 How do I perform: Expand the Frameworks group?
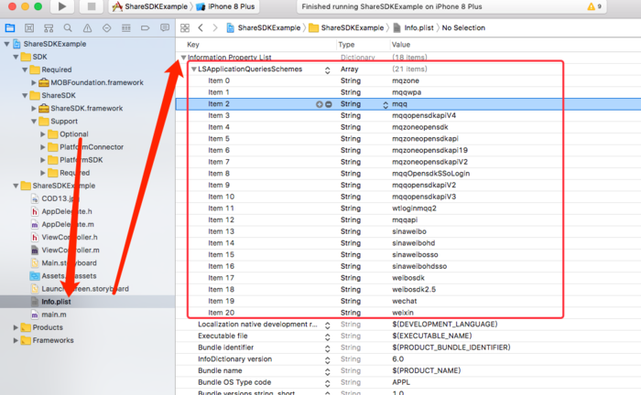[x=16, y=340]
